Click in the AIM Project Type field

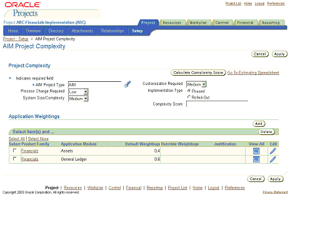coord(94,84)
